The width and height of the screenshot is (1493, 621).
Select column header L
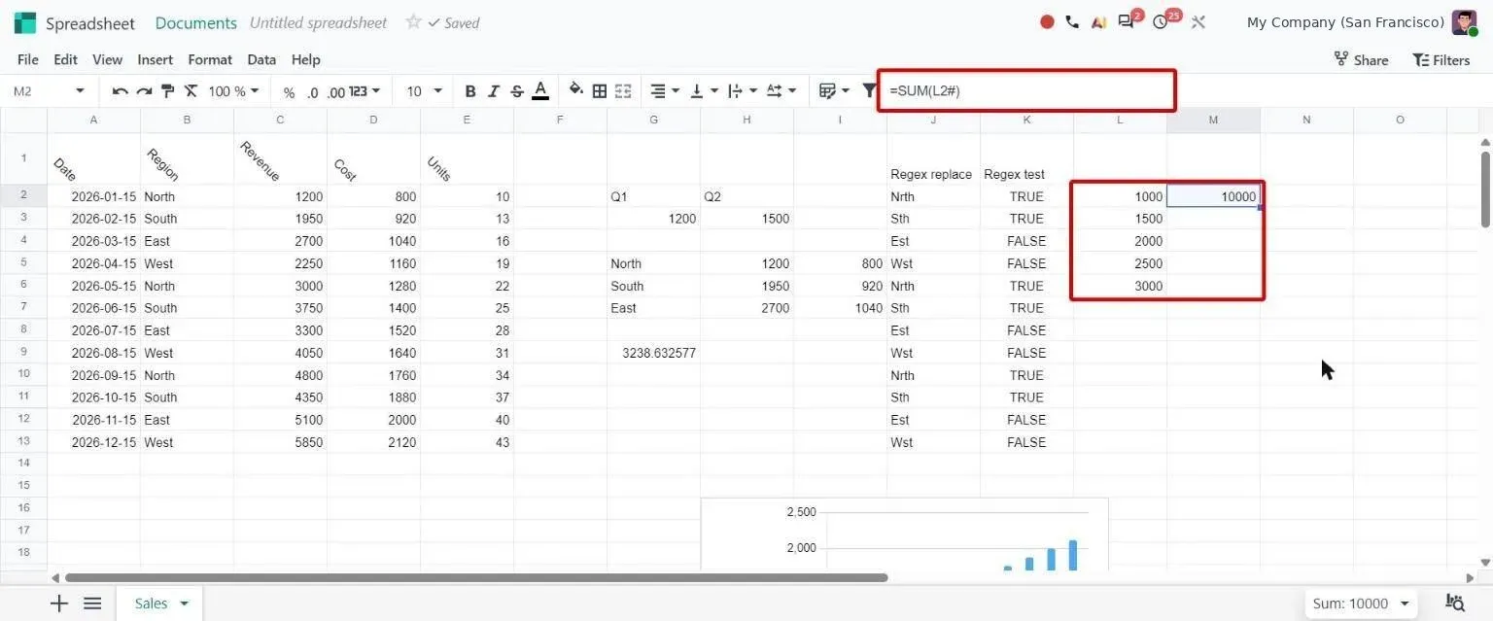point(1120,120)
